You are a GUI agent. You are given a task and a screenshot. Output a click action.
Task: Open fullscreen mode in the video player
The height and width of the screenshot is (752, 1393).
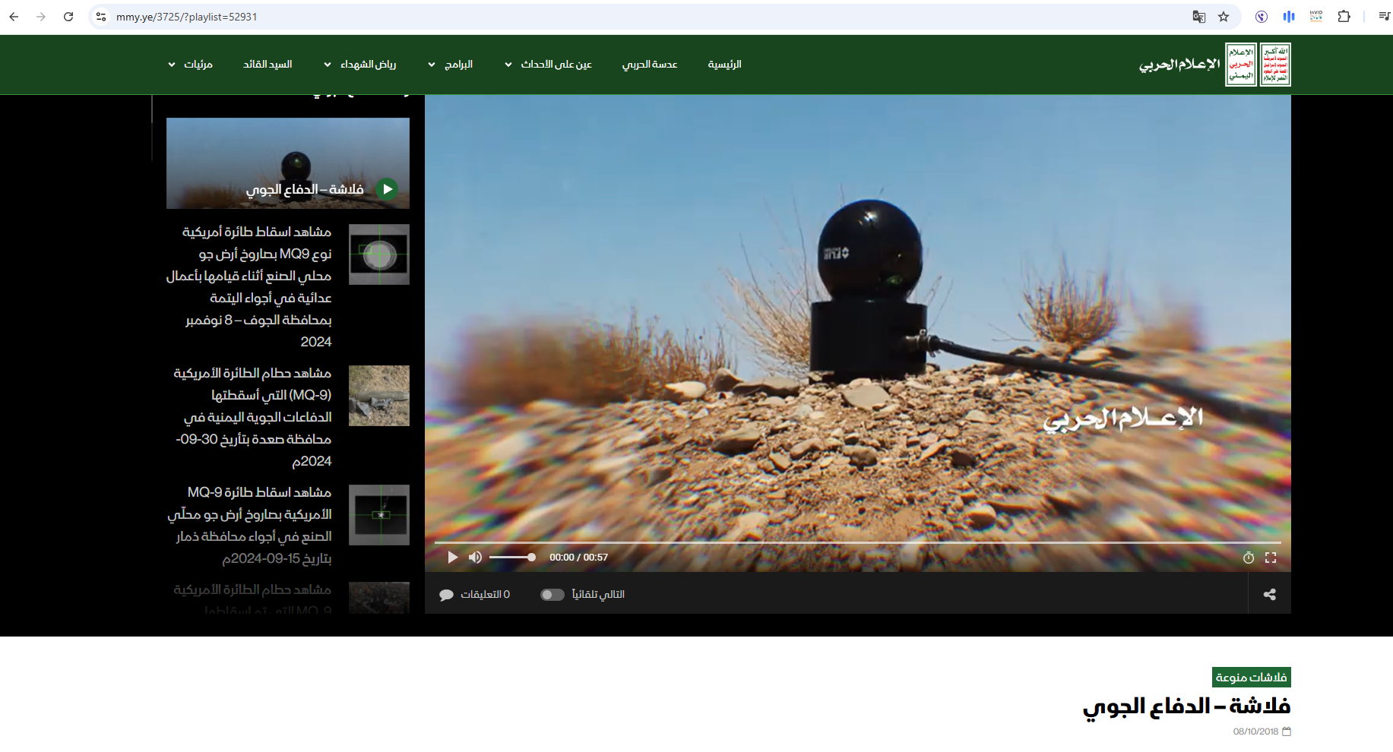click(x=1270, y=558)
